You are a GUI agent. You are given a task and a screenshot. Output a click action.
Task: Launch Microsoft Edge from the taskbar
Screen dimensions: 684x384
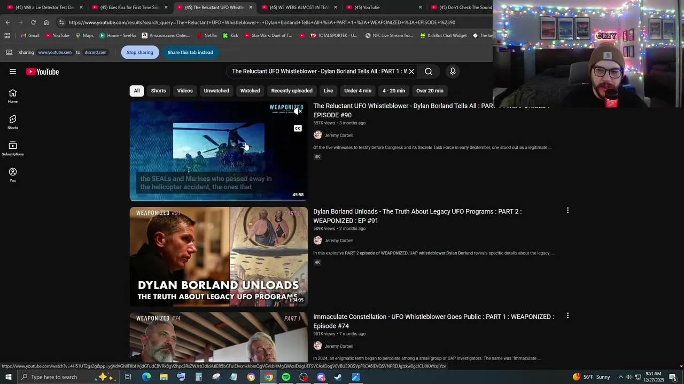point(146,377)
